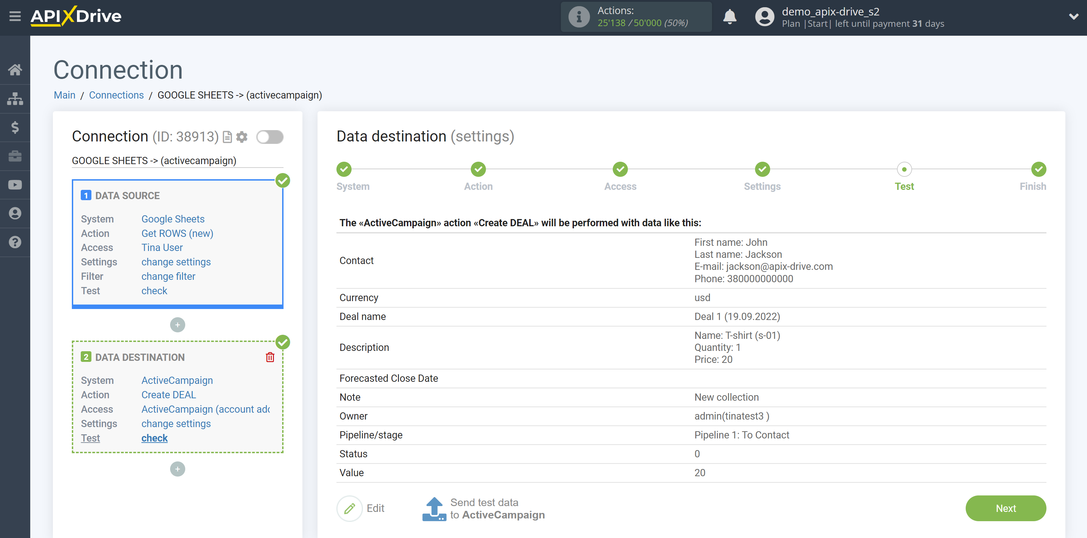
Task: Click the data destination Test link
Action: (90, 438)
